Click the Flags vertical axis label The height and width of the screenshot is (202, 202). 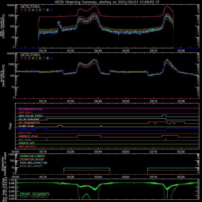pos(10,126)
